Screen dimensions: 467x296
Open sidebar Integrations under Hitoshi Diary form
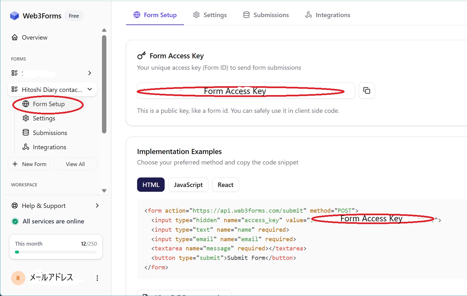[49, 147]
